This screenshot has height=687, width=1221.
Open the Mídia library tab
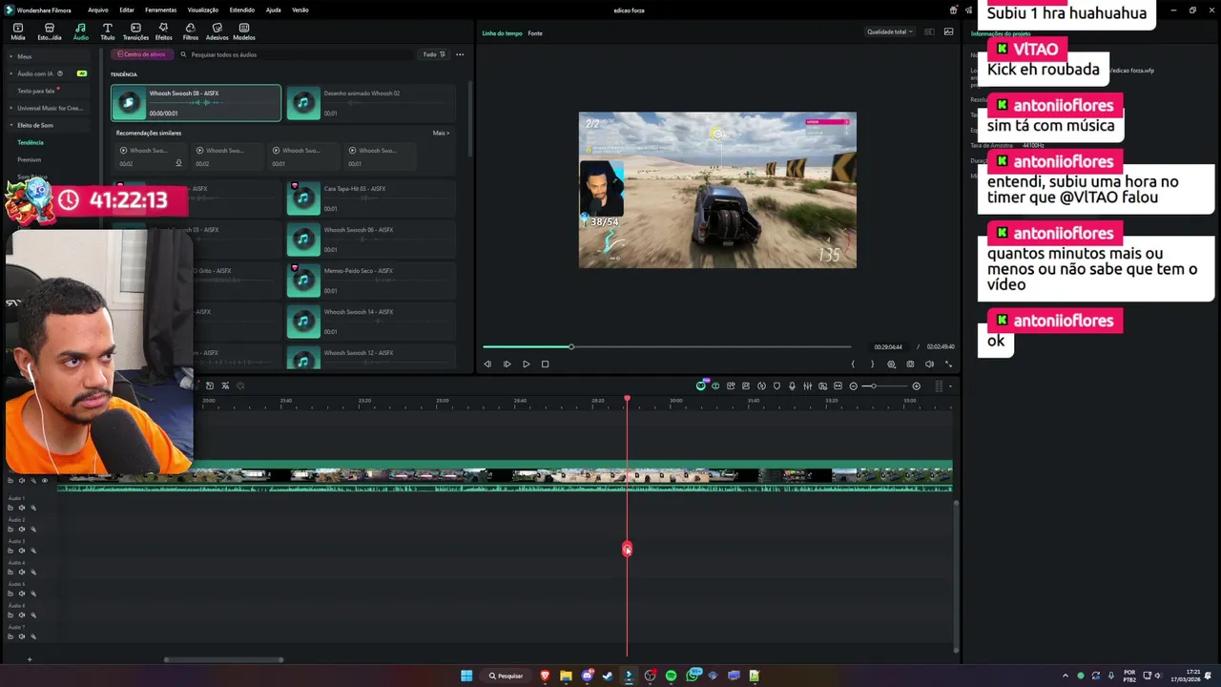click(x=18, y=31)
